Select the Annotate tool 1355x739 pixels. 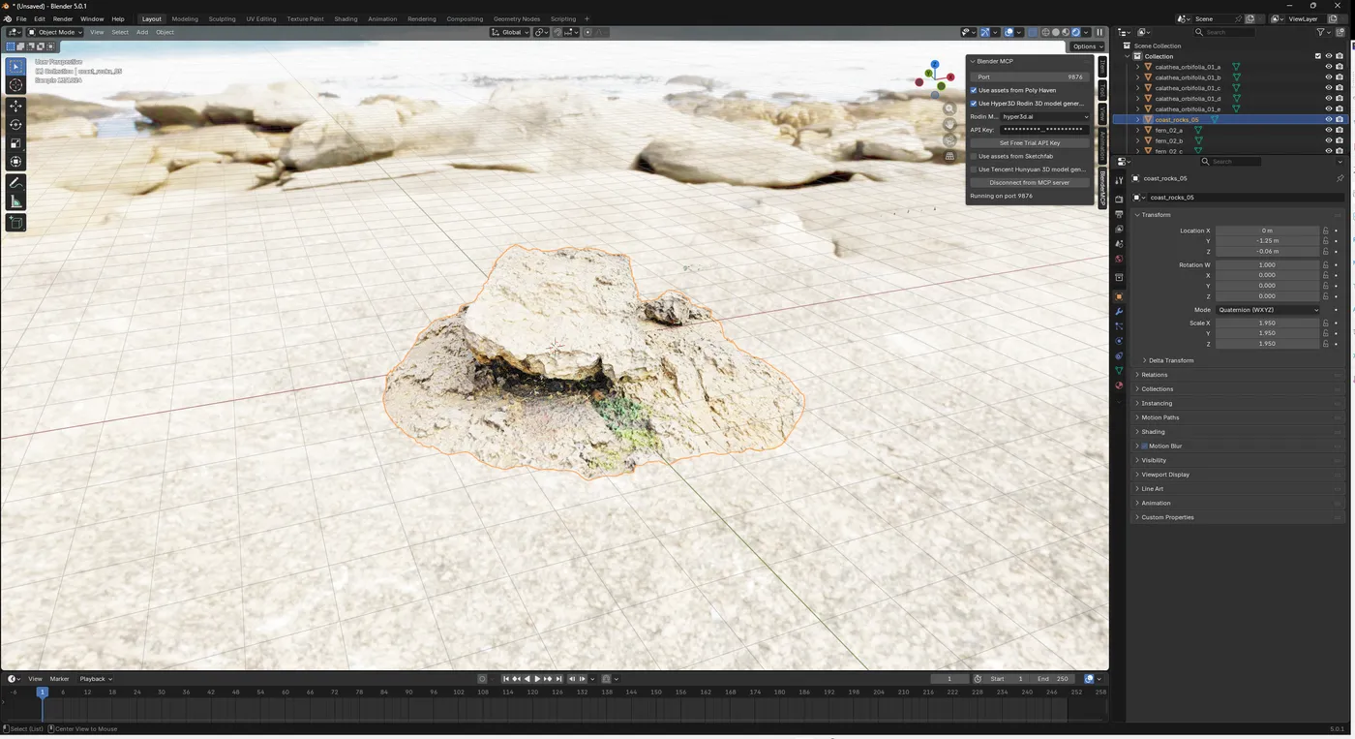(15, 183)
